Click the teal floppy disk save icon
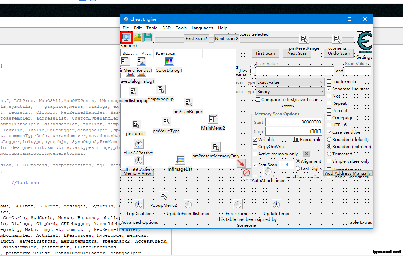 [x=148, y=38]
